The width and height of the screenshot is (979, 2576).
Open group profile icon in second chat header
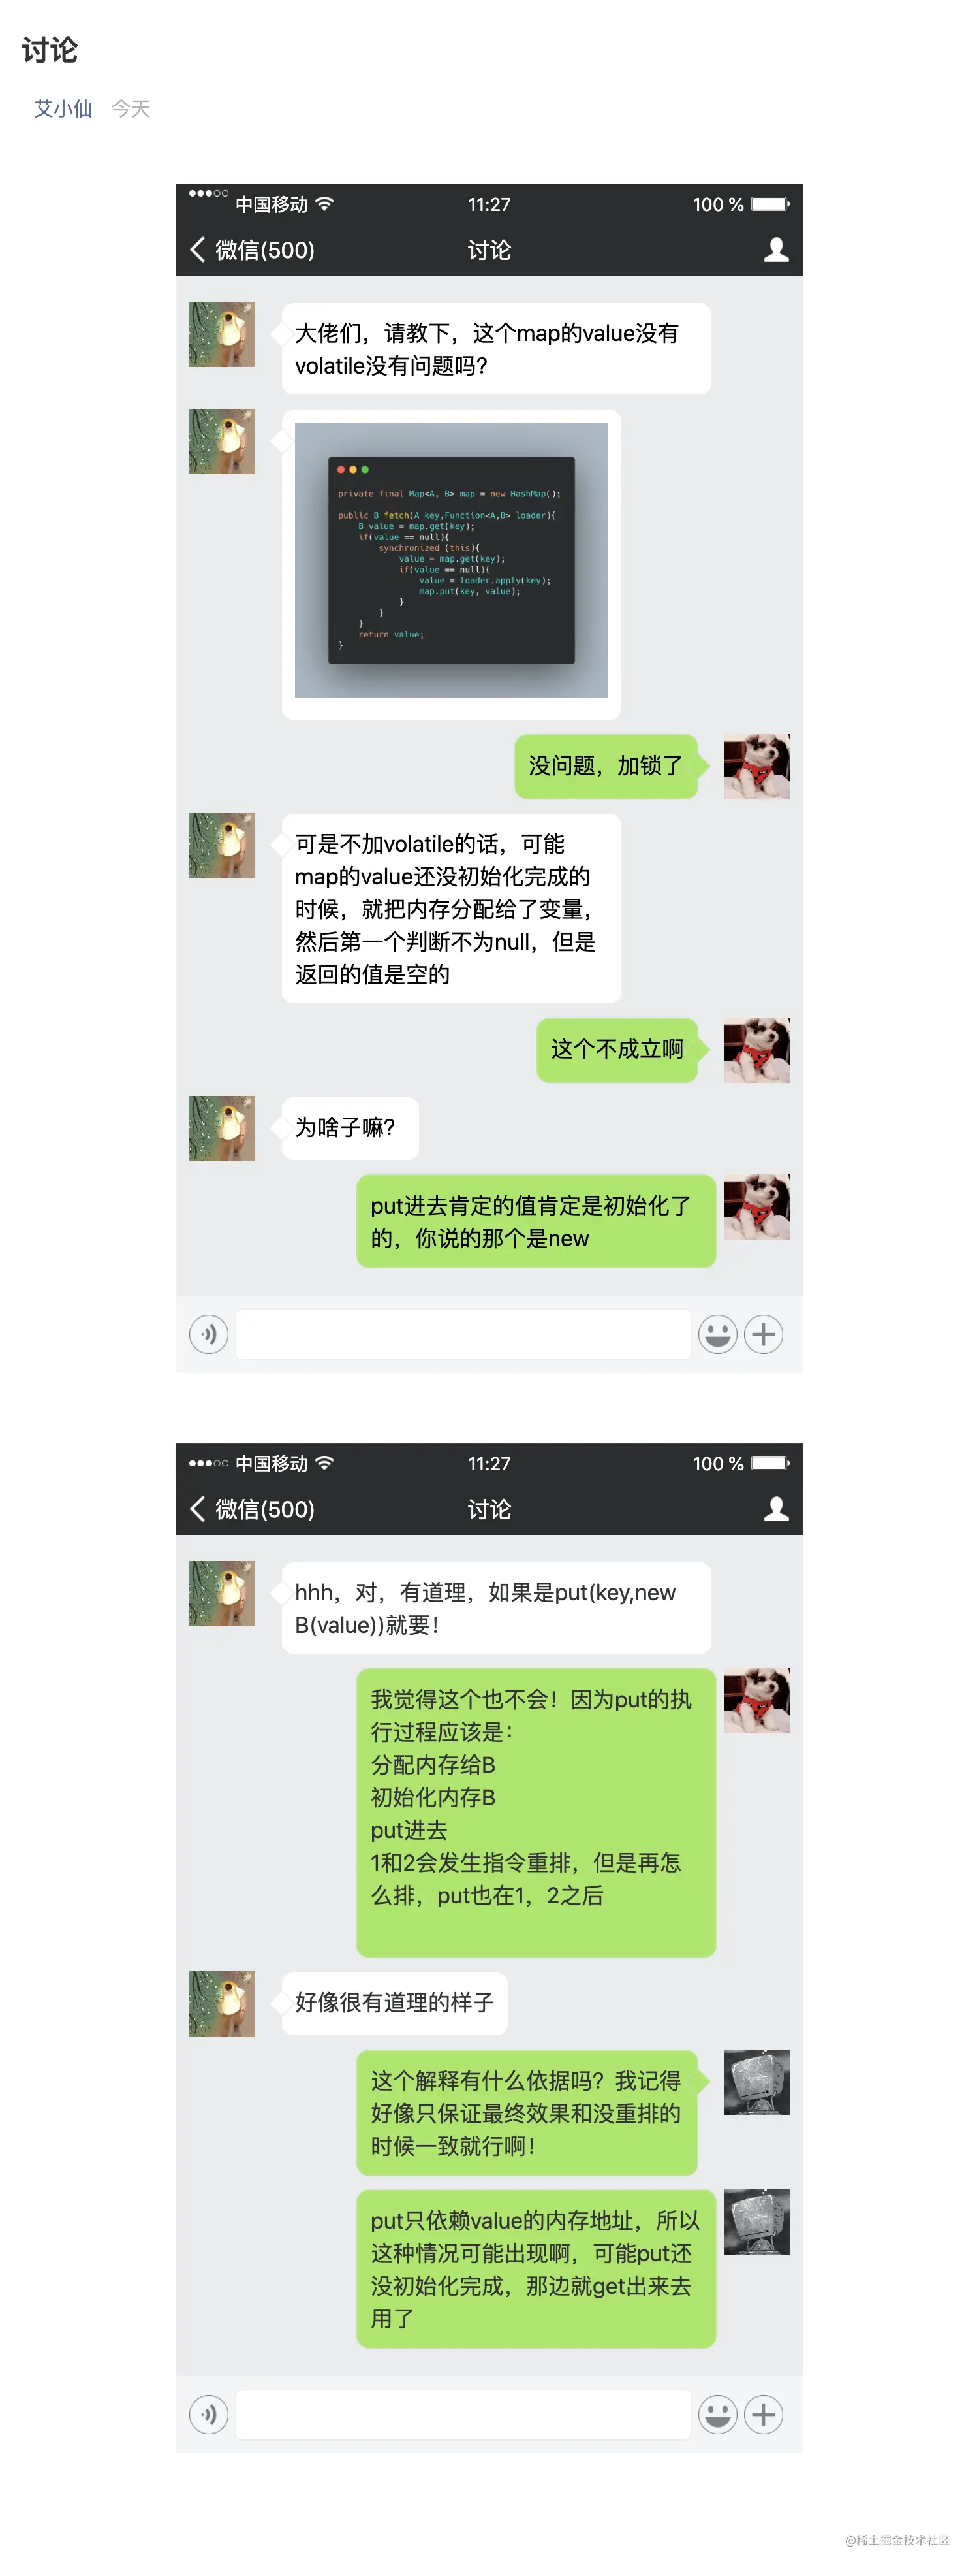point(776,1509)
